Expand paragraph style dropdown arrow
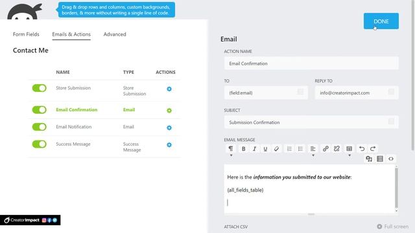 (x=231, y=155)
